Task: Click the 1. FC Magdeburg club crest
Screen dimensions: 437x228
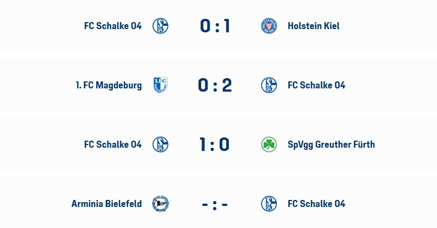Action: [160, 85]
